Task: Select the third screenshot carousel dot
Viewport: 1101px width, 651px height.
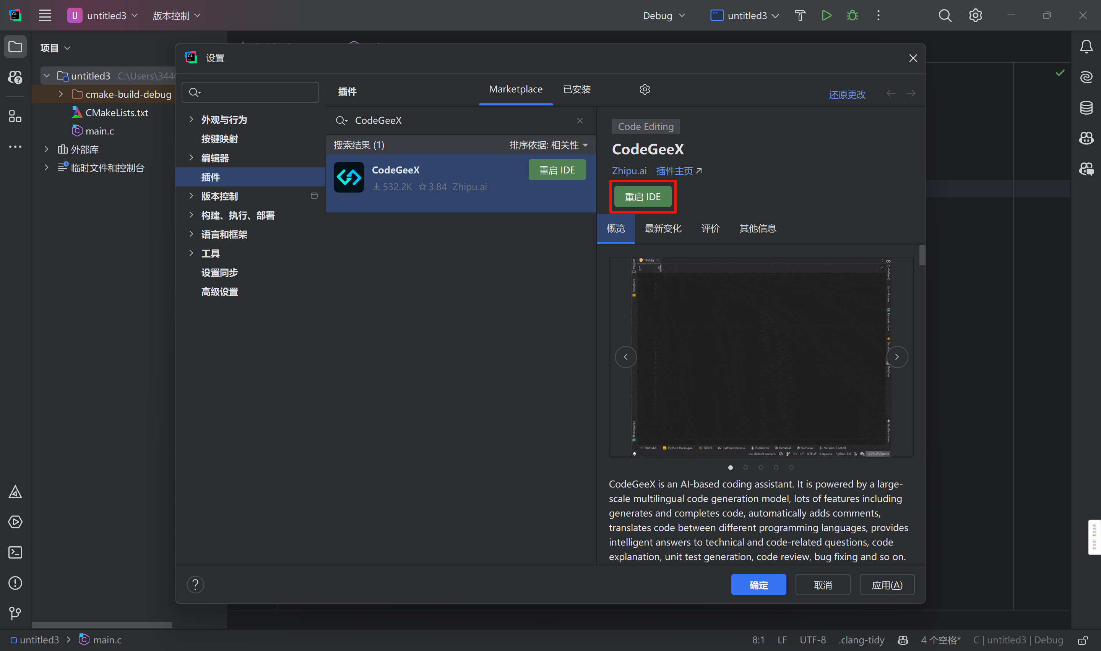Action: (x=760, y=468)
